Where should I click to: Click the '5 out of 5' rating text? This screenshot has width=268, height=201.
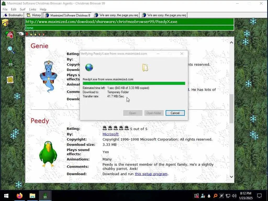[x=139, y=129]
